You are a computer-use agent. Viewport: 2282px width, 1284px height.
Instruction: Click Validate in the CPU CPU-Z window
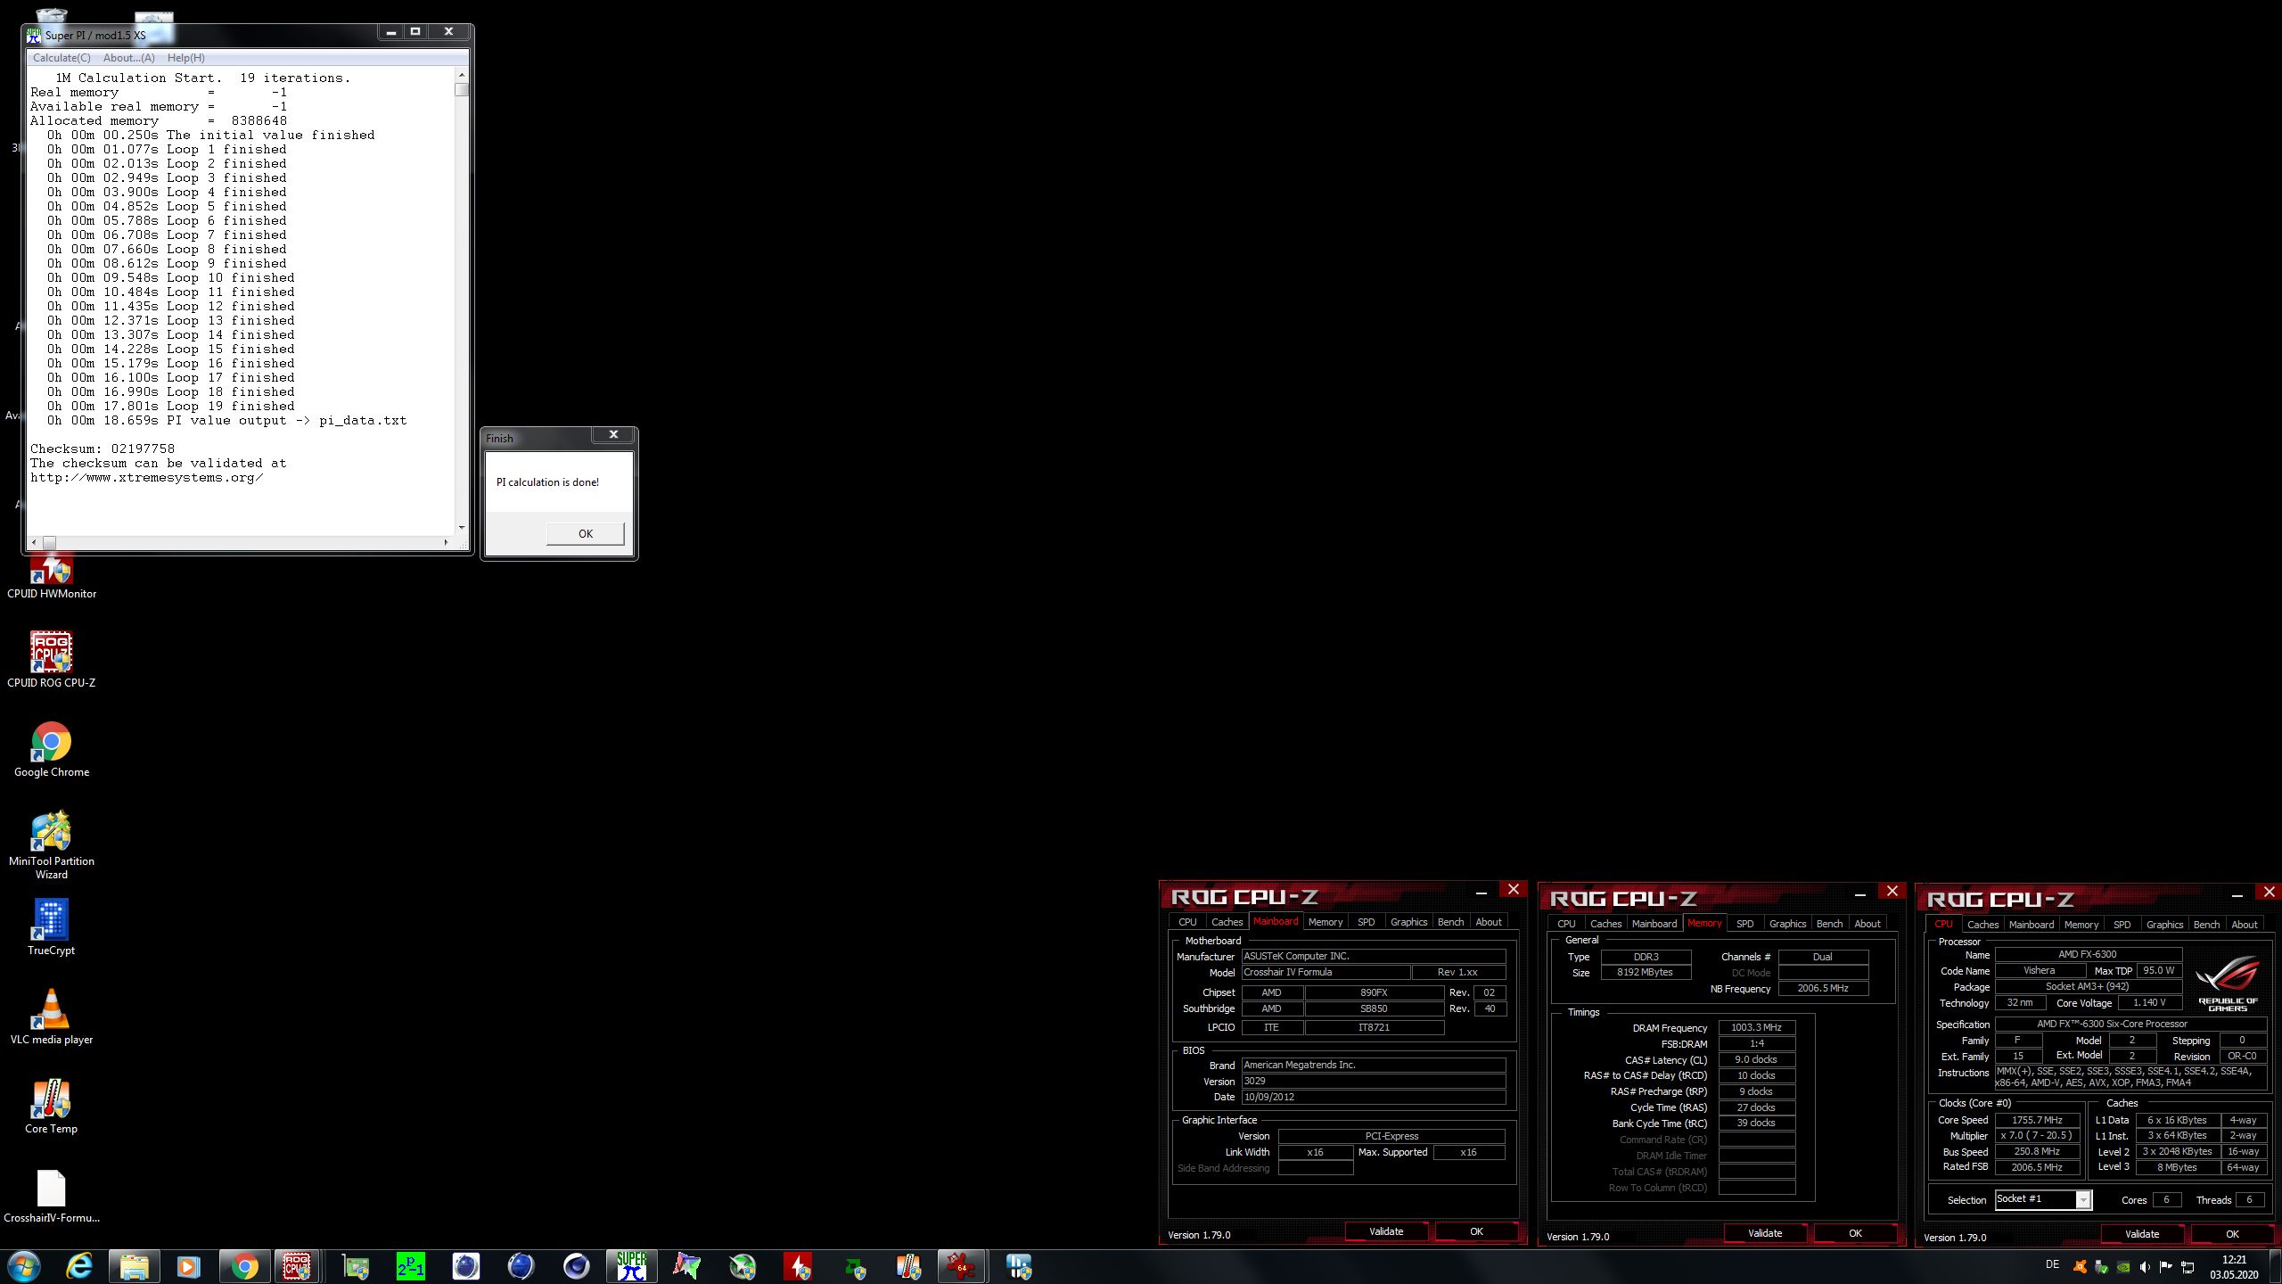pos(2142,1234)
